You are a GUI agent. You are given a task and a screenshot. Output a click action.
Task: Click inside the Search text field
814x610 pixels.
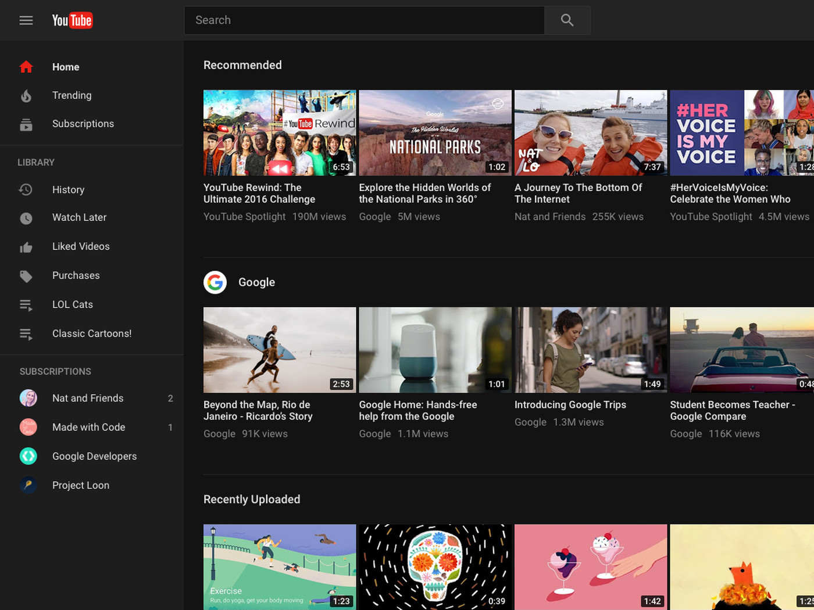(x=364, y=20)
